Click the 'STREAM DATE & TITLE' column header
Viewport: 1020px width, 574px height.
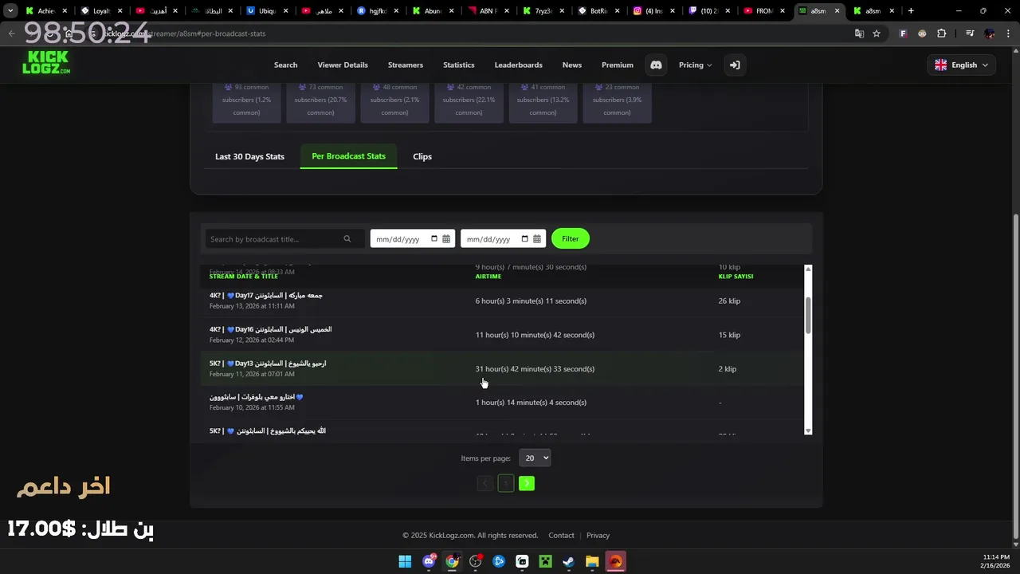tap(244, 277)
